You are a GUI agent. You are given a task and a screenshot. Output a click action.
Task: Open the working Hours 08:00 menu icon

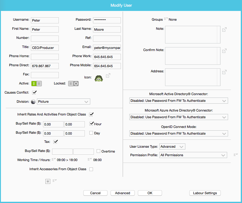90,159
